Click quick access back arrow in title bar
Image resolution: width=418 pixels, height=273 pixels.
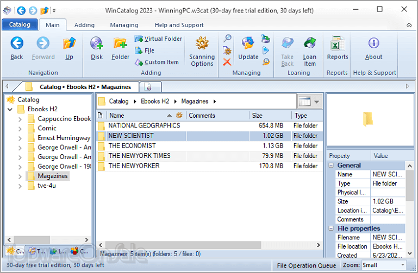pos(21,11)
